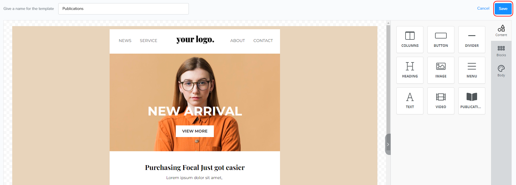Image resolution: width=516 pixels, height=185 pixels.
Task: Switch to the Content tab
Action: pos(501,31)
